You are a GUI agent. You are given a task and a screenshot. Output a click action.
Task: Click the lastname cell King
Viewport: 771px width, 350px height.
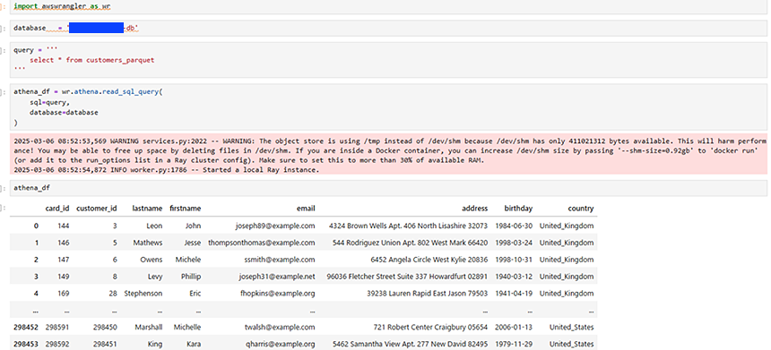(155, 344)
